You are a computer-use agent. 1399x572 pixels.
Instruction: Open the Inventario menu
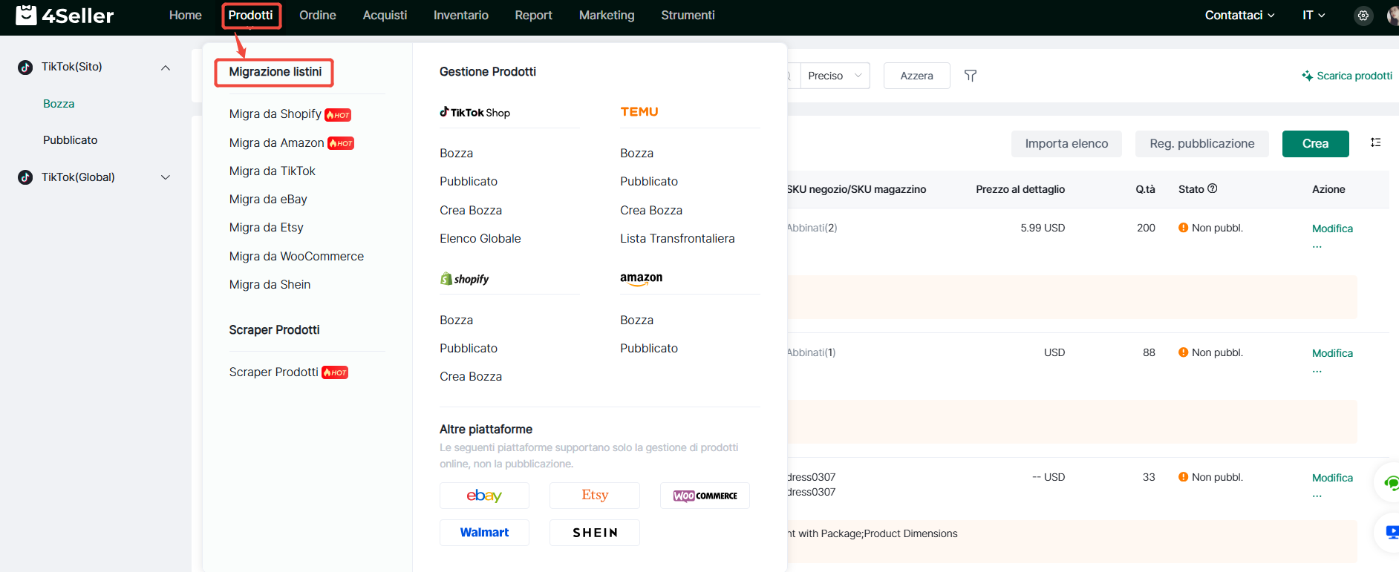pyautogui.click(x=460, y=16)
